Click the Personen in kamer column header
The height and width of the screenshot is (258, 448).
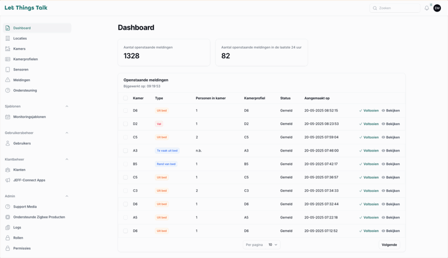tap(210, 98)
